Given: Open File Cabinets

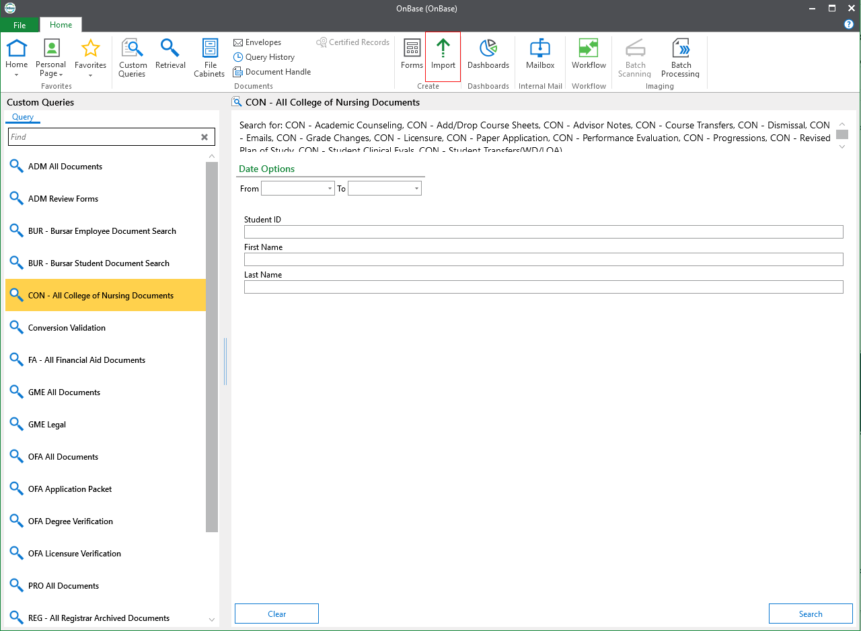Looking at the screenshot, I should point(210,58).
